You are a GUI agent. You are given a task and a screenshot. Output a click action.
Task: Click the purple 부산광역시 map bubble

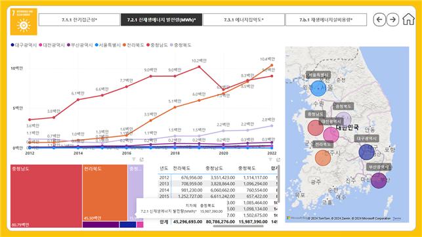tap(379, 180)
